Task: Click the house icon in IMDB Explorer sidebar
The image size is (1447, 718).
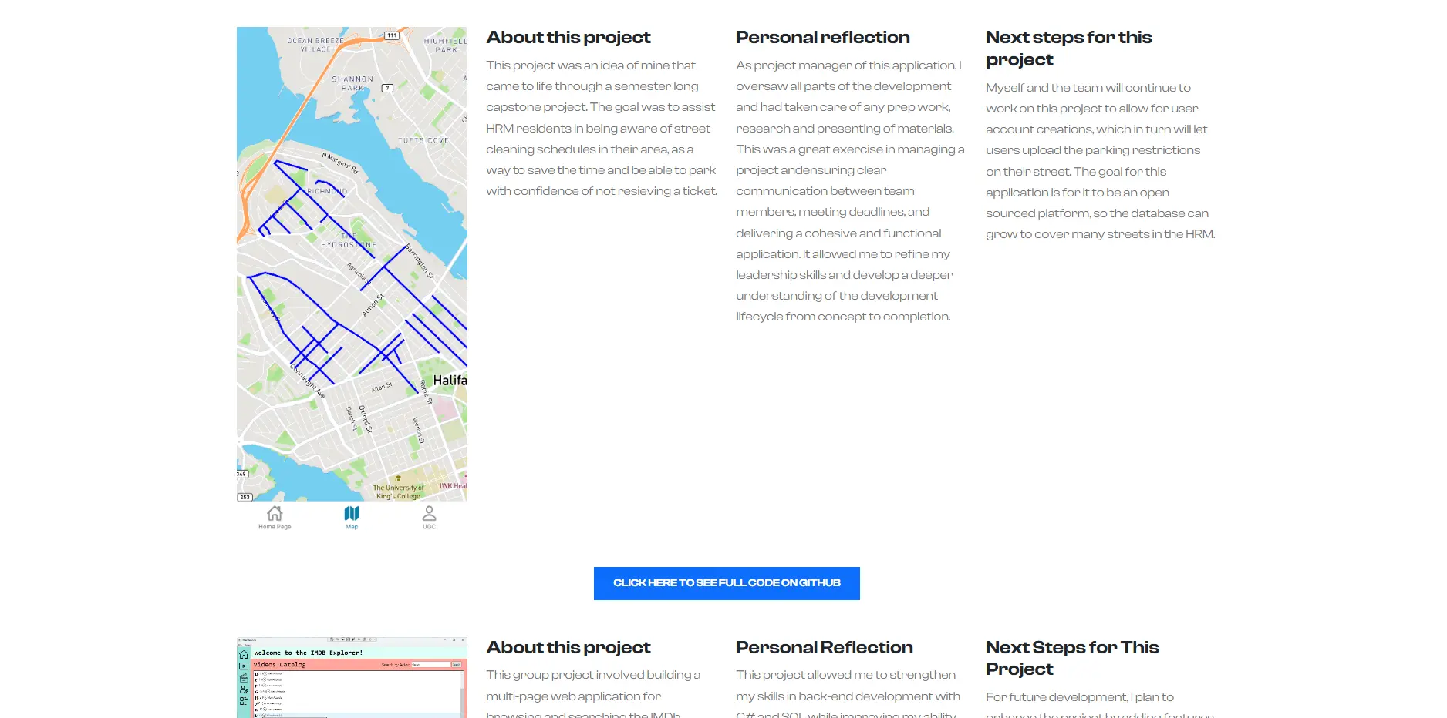Action: pos(244,654)
